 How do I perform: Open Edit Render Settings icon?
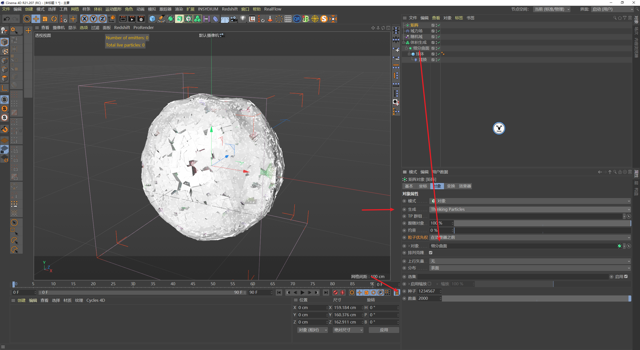tap(141, 19)
